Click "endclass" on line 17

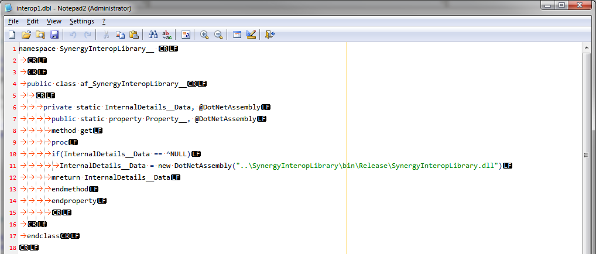[x=43, y=236]
